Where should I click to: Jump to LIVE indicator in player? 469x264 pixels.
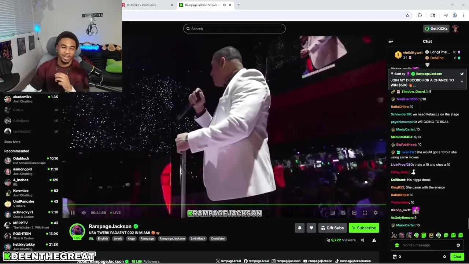pos(115,213)
